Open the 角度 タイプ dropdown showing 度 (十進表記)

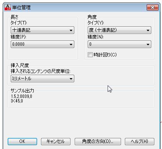119,30
